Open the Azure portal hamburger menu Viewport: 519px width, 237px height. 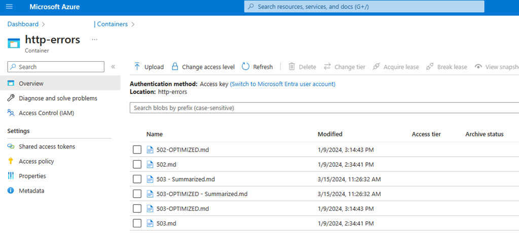[9, 7]
